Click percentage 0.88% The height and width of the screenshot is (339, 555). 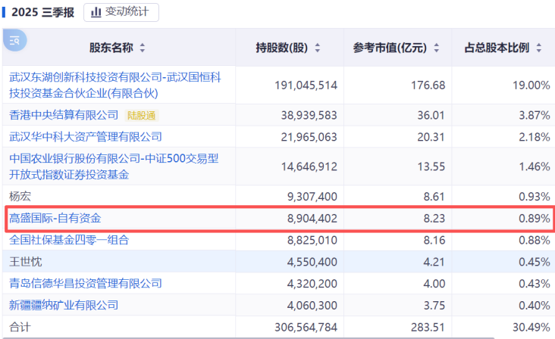tap(535, 240)
